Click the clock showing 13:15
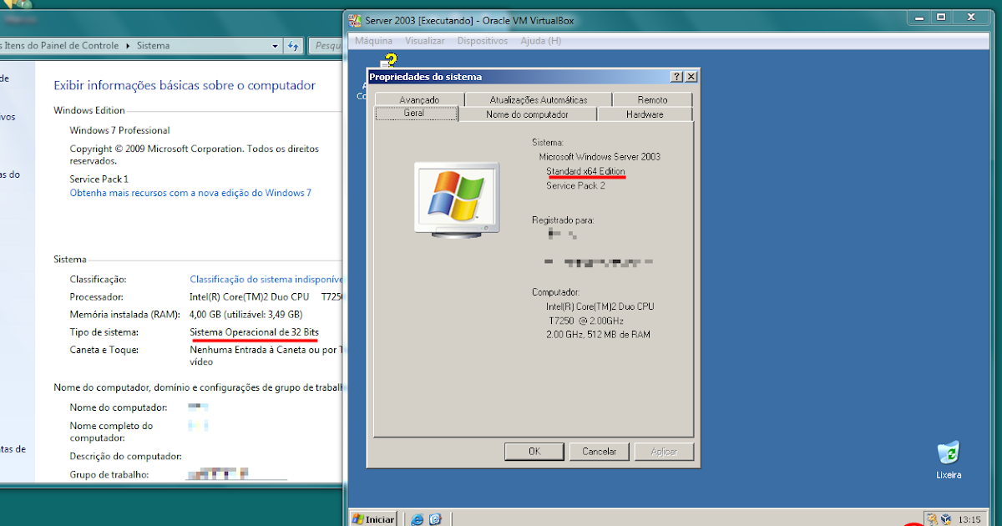The image size is (1002, 526). pos(969,519)
